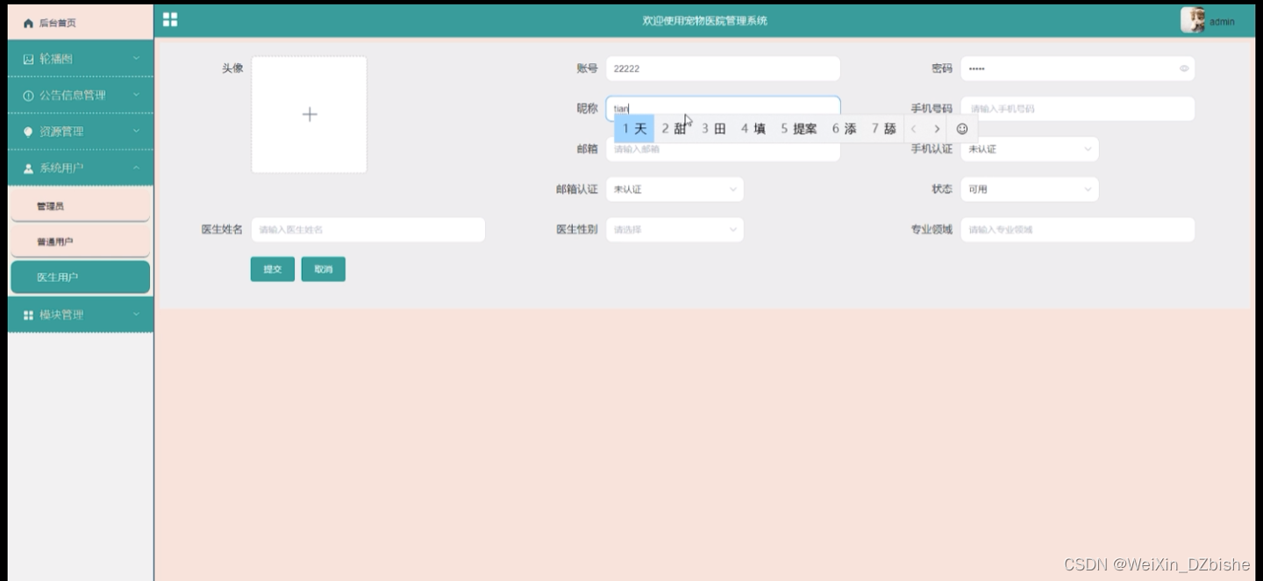Open the IME emoji smiley panel
Image resolution: width=1263 pixels, height=581 pixels.
click(962, 129)
